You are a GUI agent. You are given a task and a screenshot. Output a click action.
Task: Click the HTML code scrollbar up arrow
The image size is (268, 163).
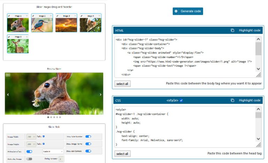(x=259, y=39)
